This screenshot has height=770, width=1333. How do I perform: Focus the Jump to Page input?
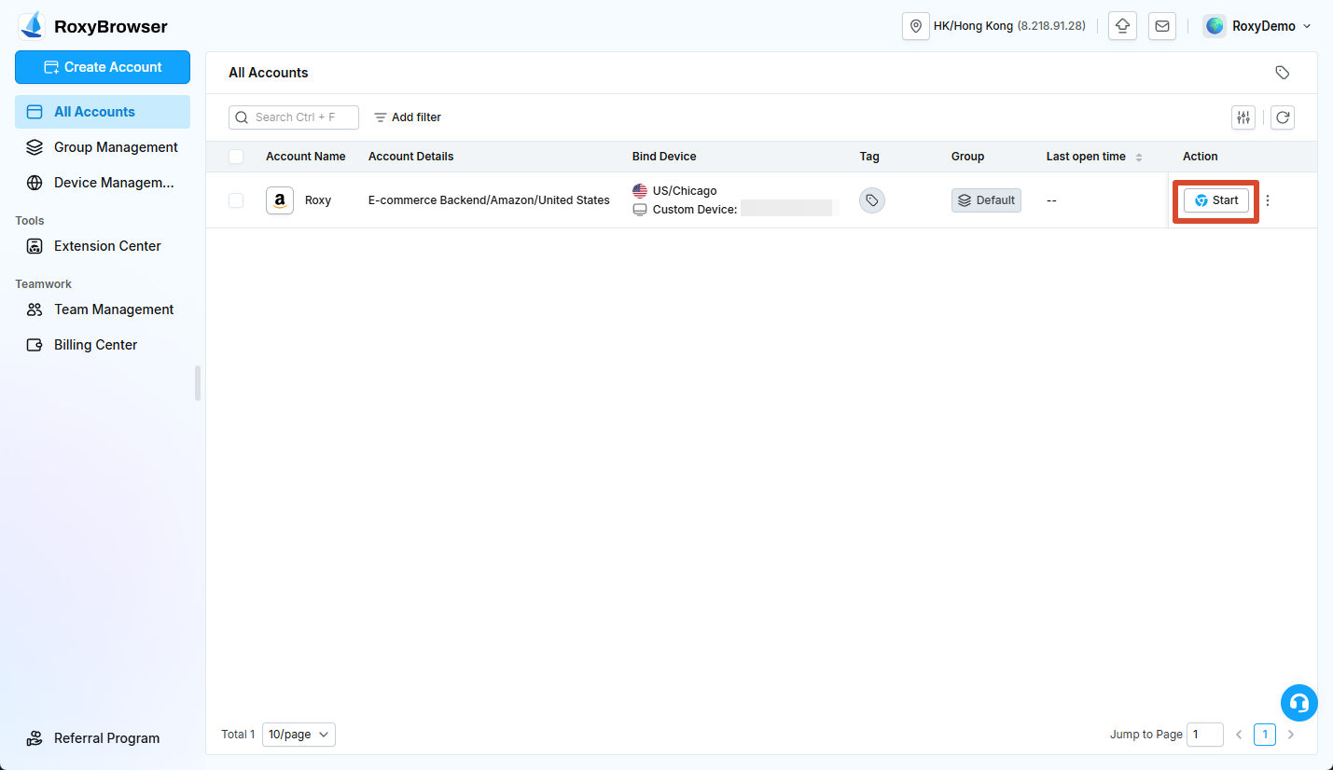point(1205,735)
